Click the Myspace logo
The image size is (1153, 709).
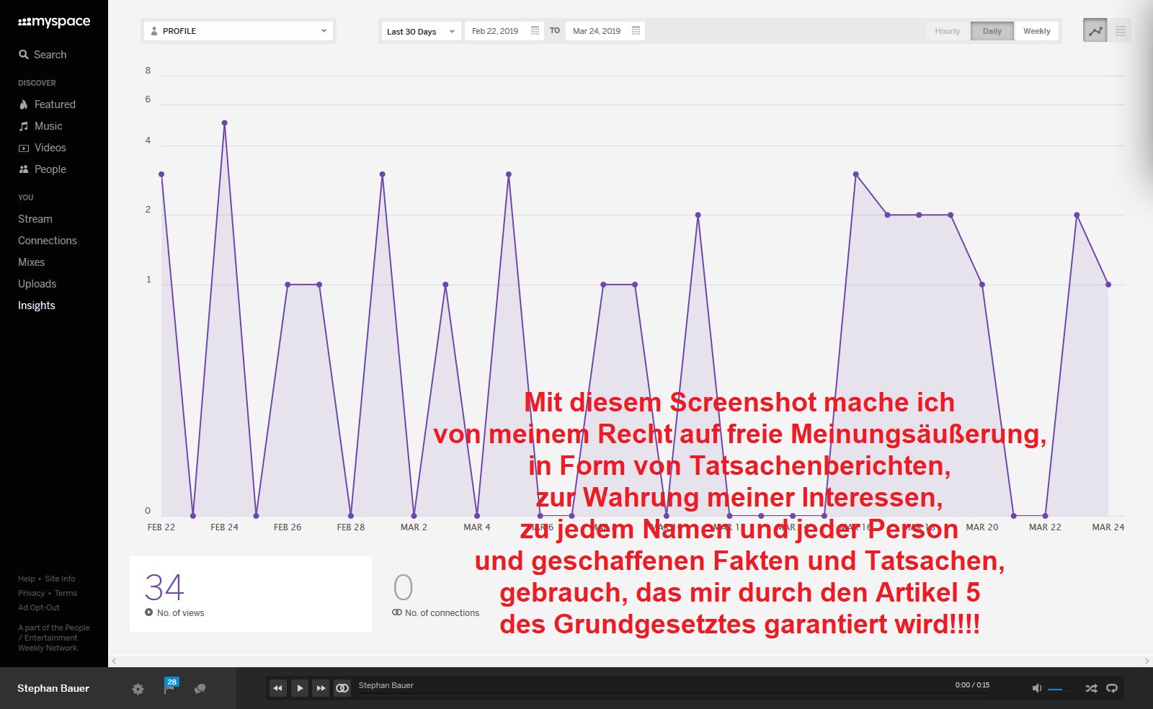click(x=54, y=22)
